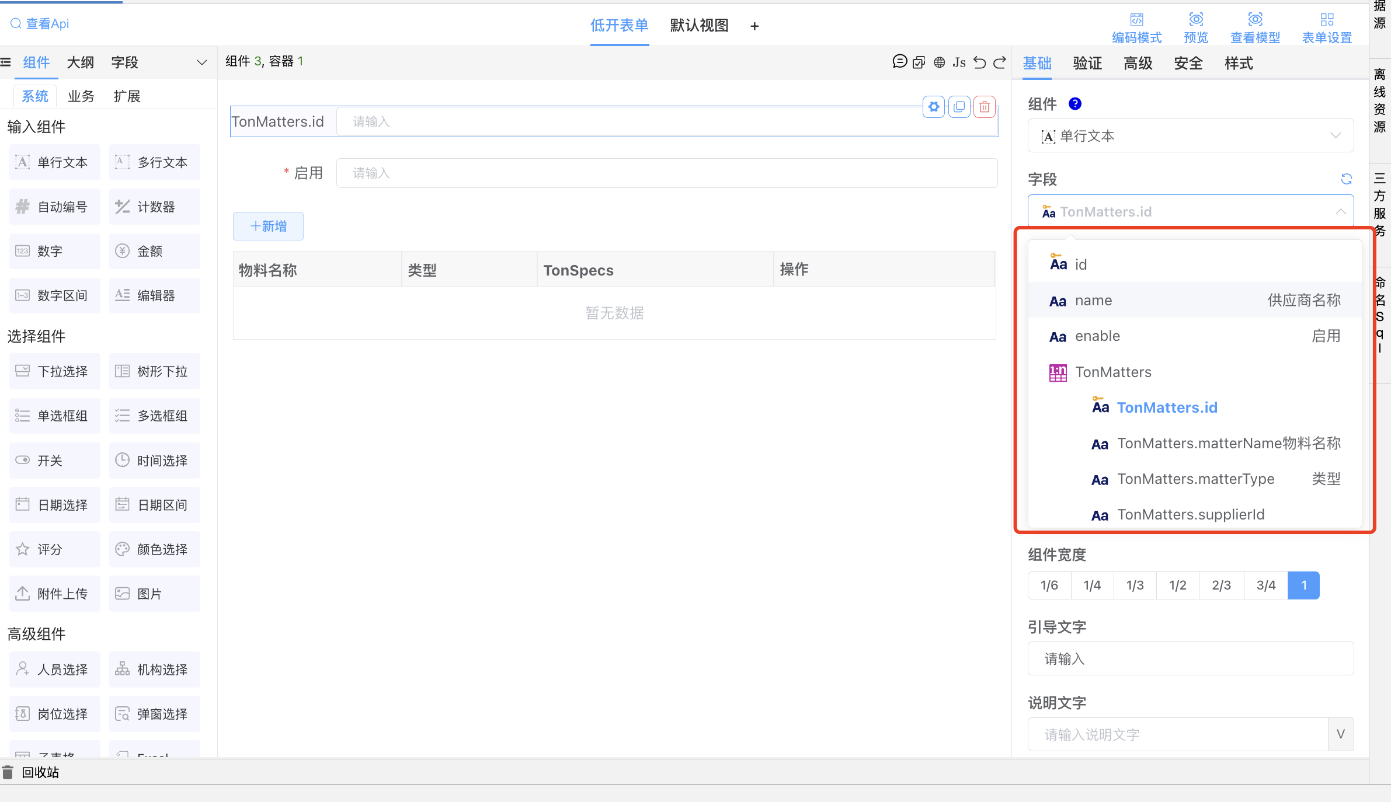This screenshot has height=802, width=1391.
Task: Switch to the 验证 tab
Action: click(1087, 63)
